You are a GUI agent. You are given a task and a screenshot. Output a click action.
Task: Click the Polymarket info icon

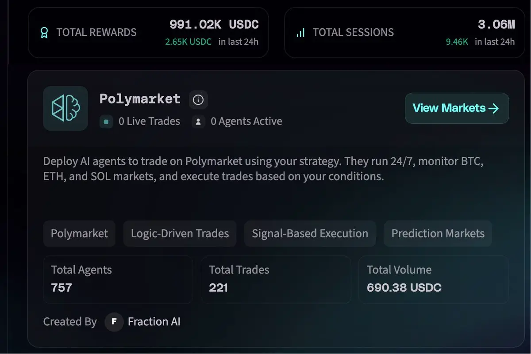[198, 100]
